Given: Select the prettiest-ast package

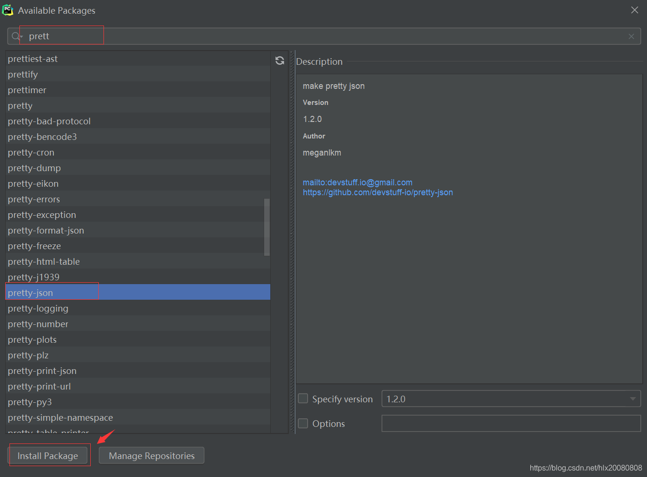Looking at the screenshot, I should coord(138,59).
